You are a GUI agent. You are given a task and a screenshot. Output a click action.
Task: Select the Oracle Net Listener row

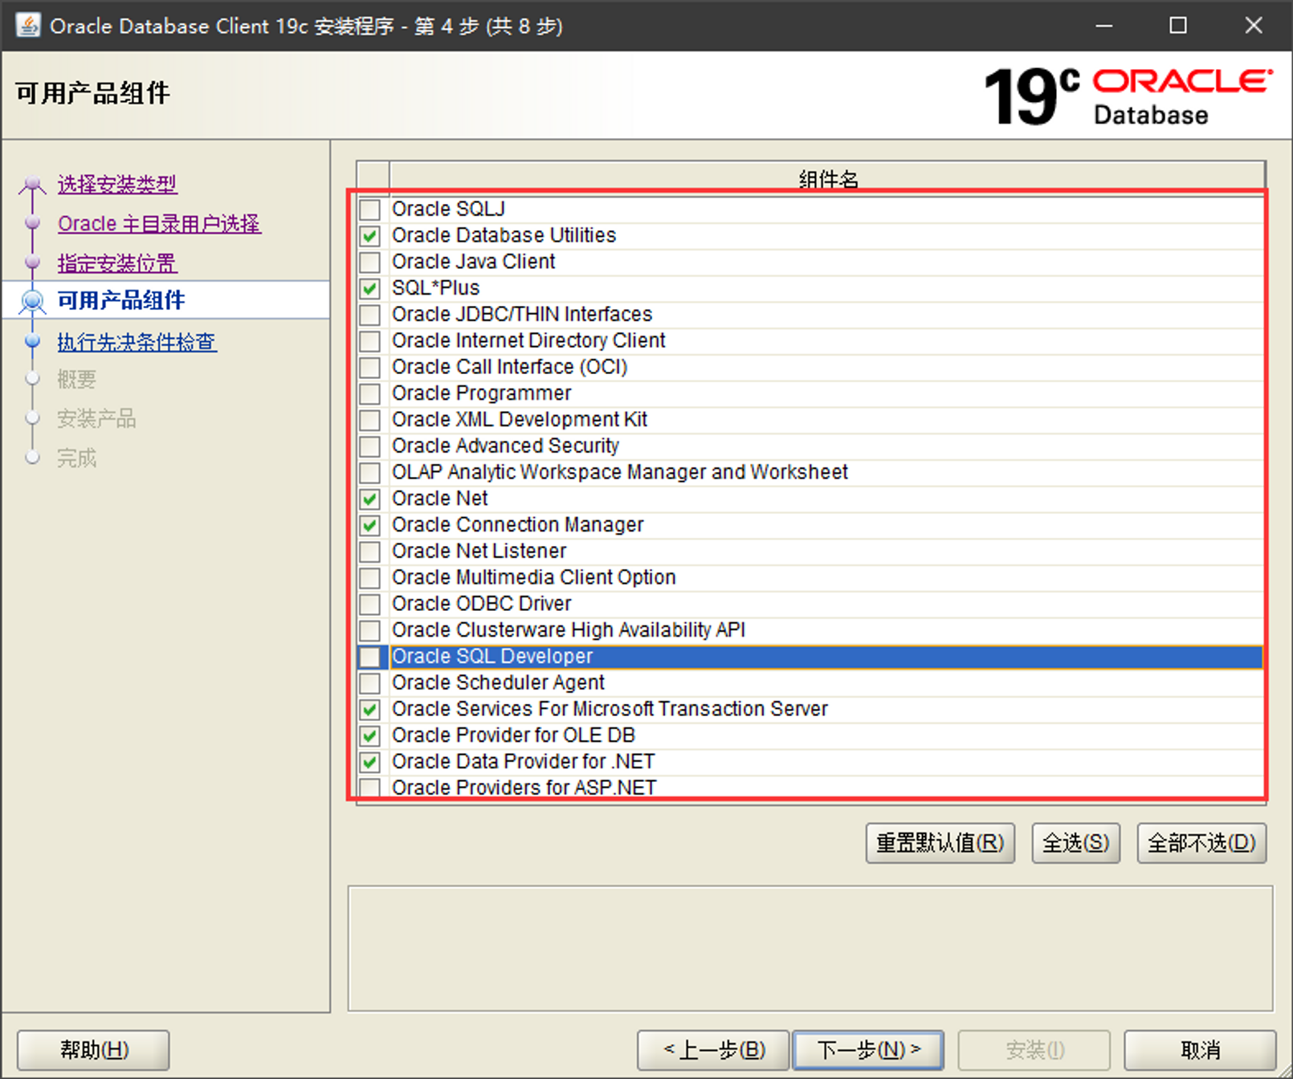479,552
